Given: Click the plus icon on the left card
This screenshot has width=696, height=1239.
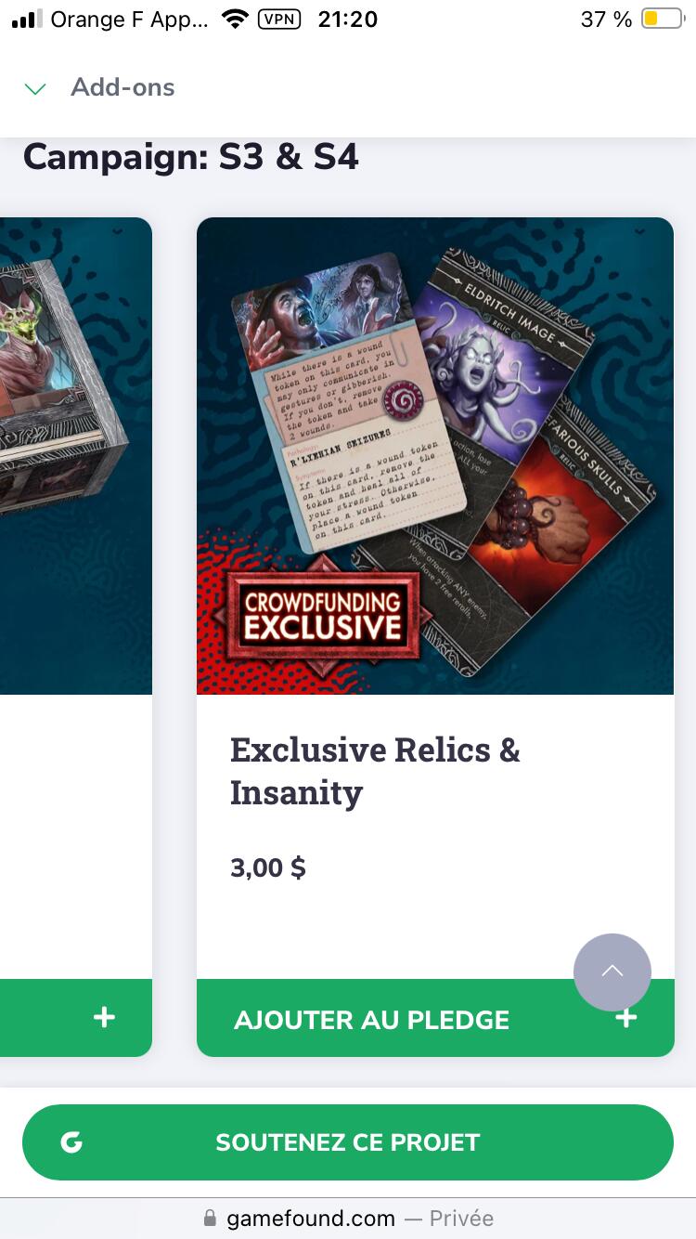Looking at the screenshot, I should 104,1018.
